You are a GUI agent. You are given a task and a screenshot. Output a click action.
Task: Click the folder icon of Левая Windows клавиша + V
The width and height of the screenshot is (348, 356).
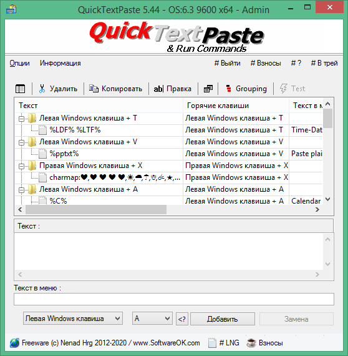32,142
